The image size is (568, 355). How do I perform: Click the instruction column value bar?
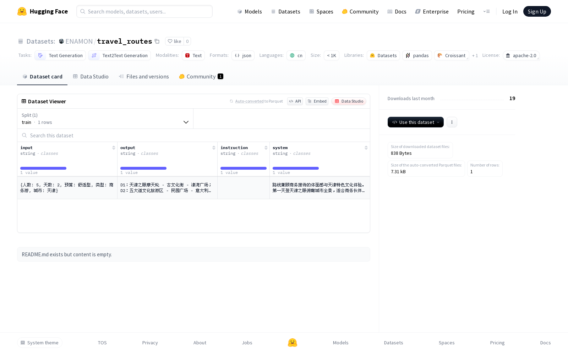tap(244, 168)
